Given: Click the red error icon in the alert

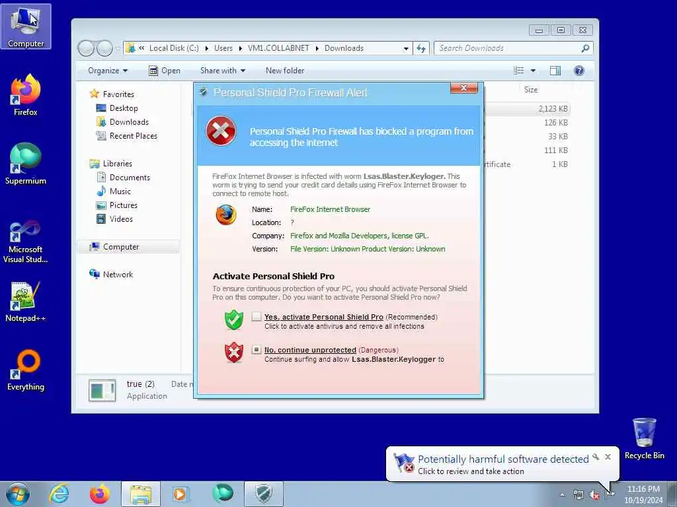Looking at the screenshot, I should (221, 131).
